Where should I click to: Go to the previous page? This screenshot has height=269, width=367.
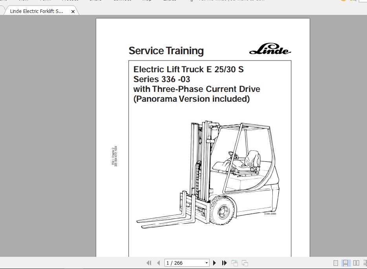[x=159, y=263]
